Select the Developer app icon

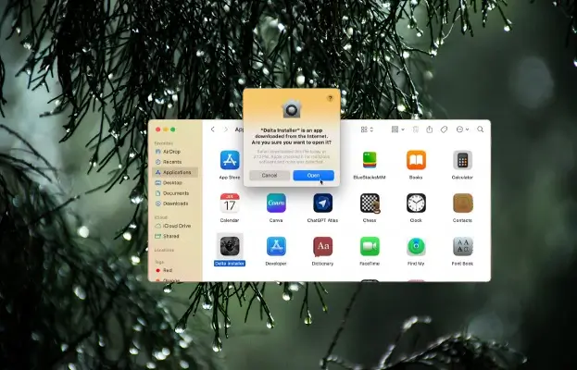coord(276,246)
